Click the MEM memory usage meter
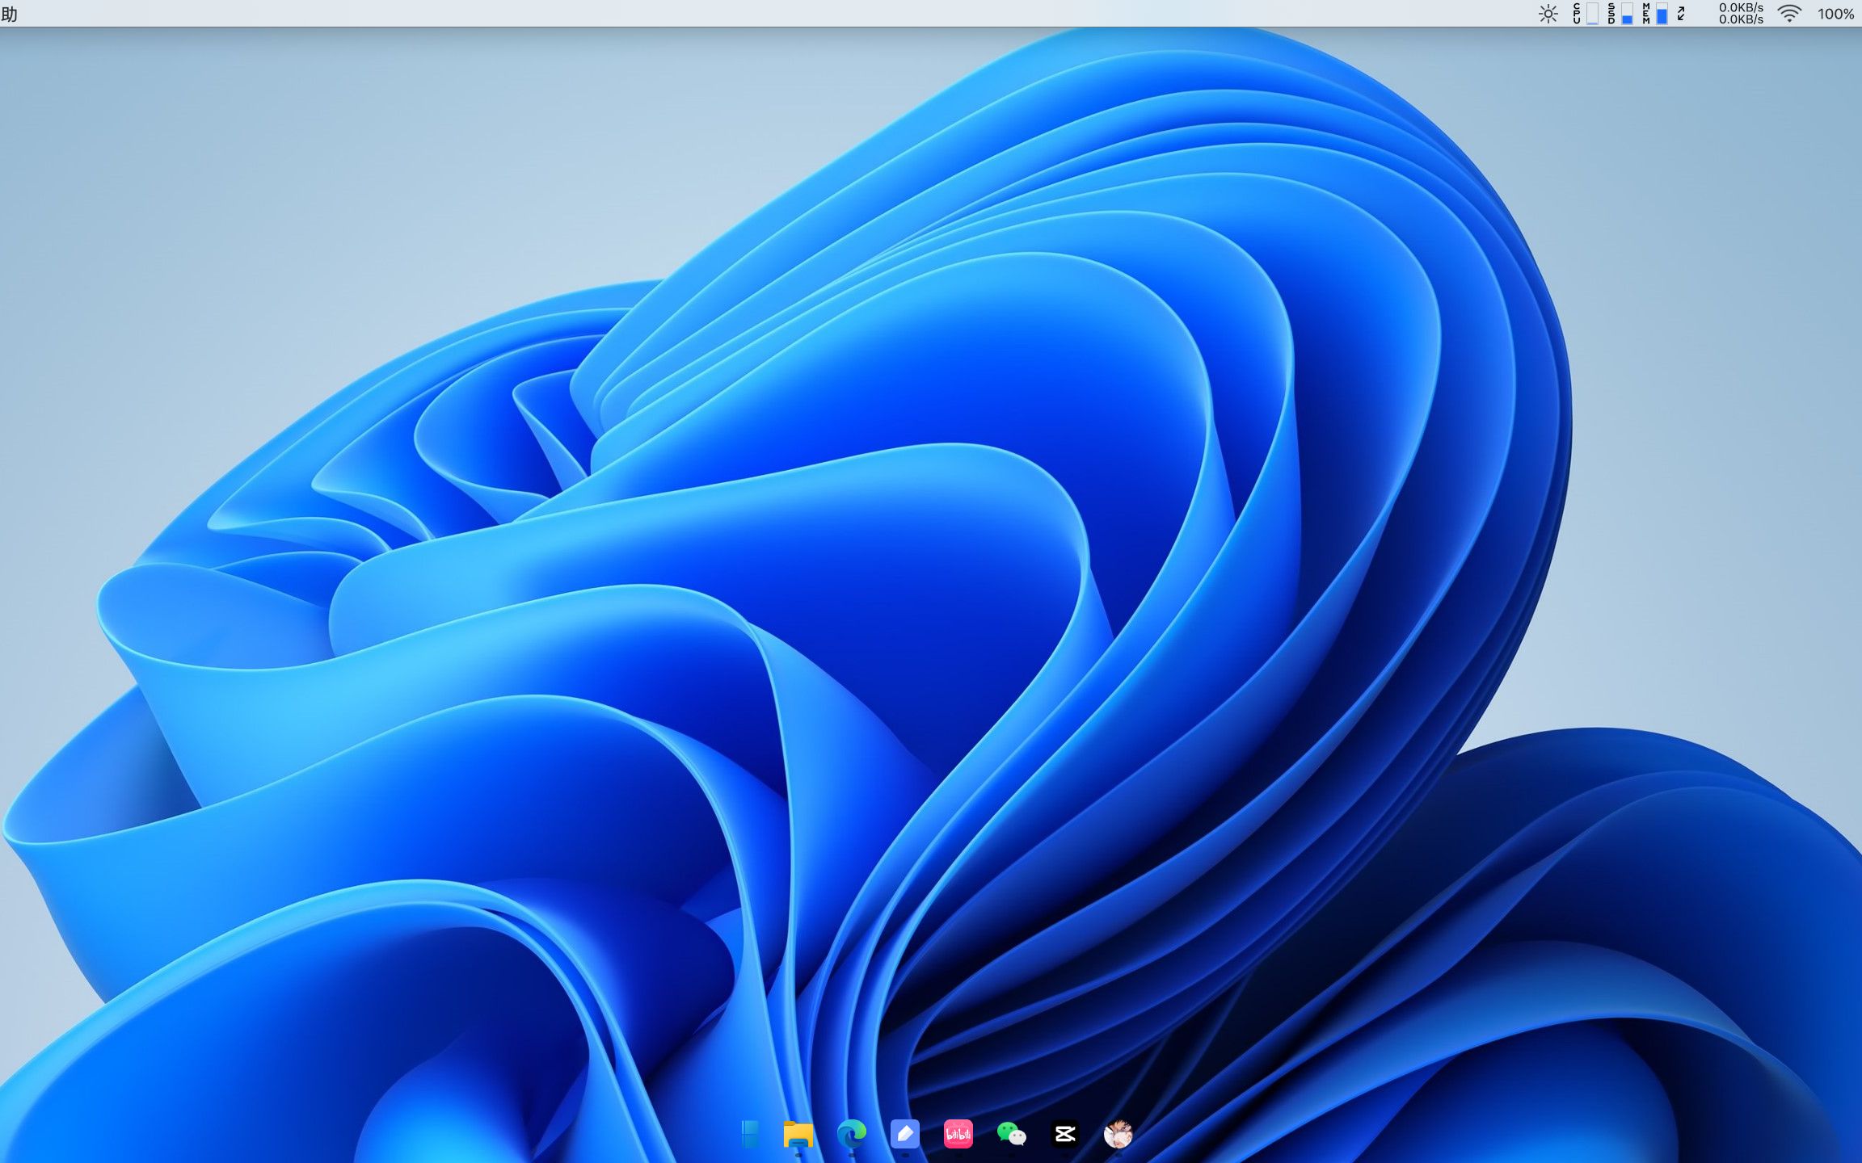Viewport: 1862px width, 1163px height. pyautogui.click(x=1654, y=14)
